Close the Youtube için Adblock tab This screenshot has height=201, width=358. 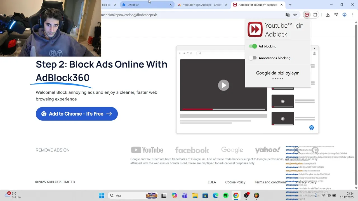click(x=226, y=5)
